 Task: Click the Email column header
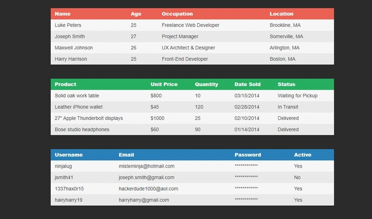126,155
